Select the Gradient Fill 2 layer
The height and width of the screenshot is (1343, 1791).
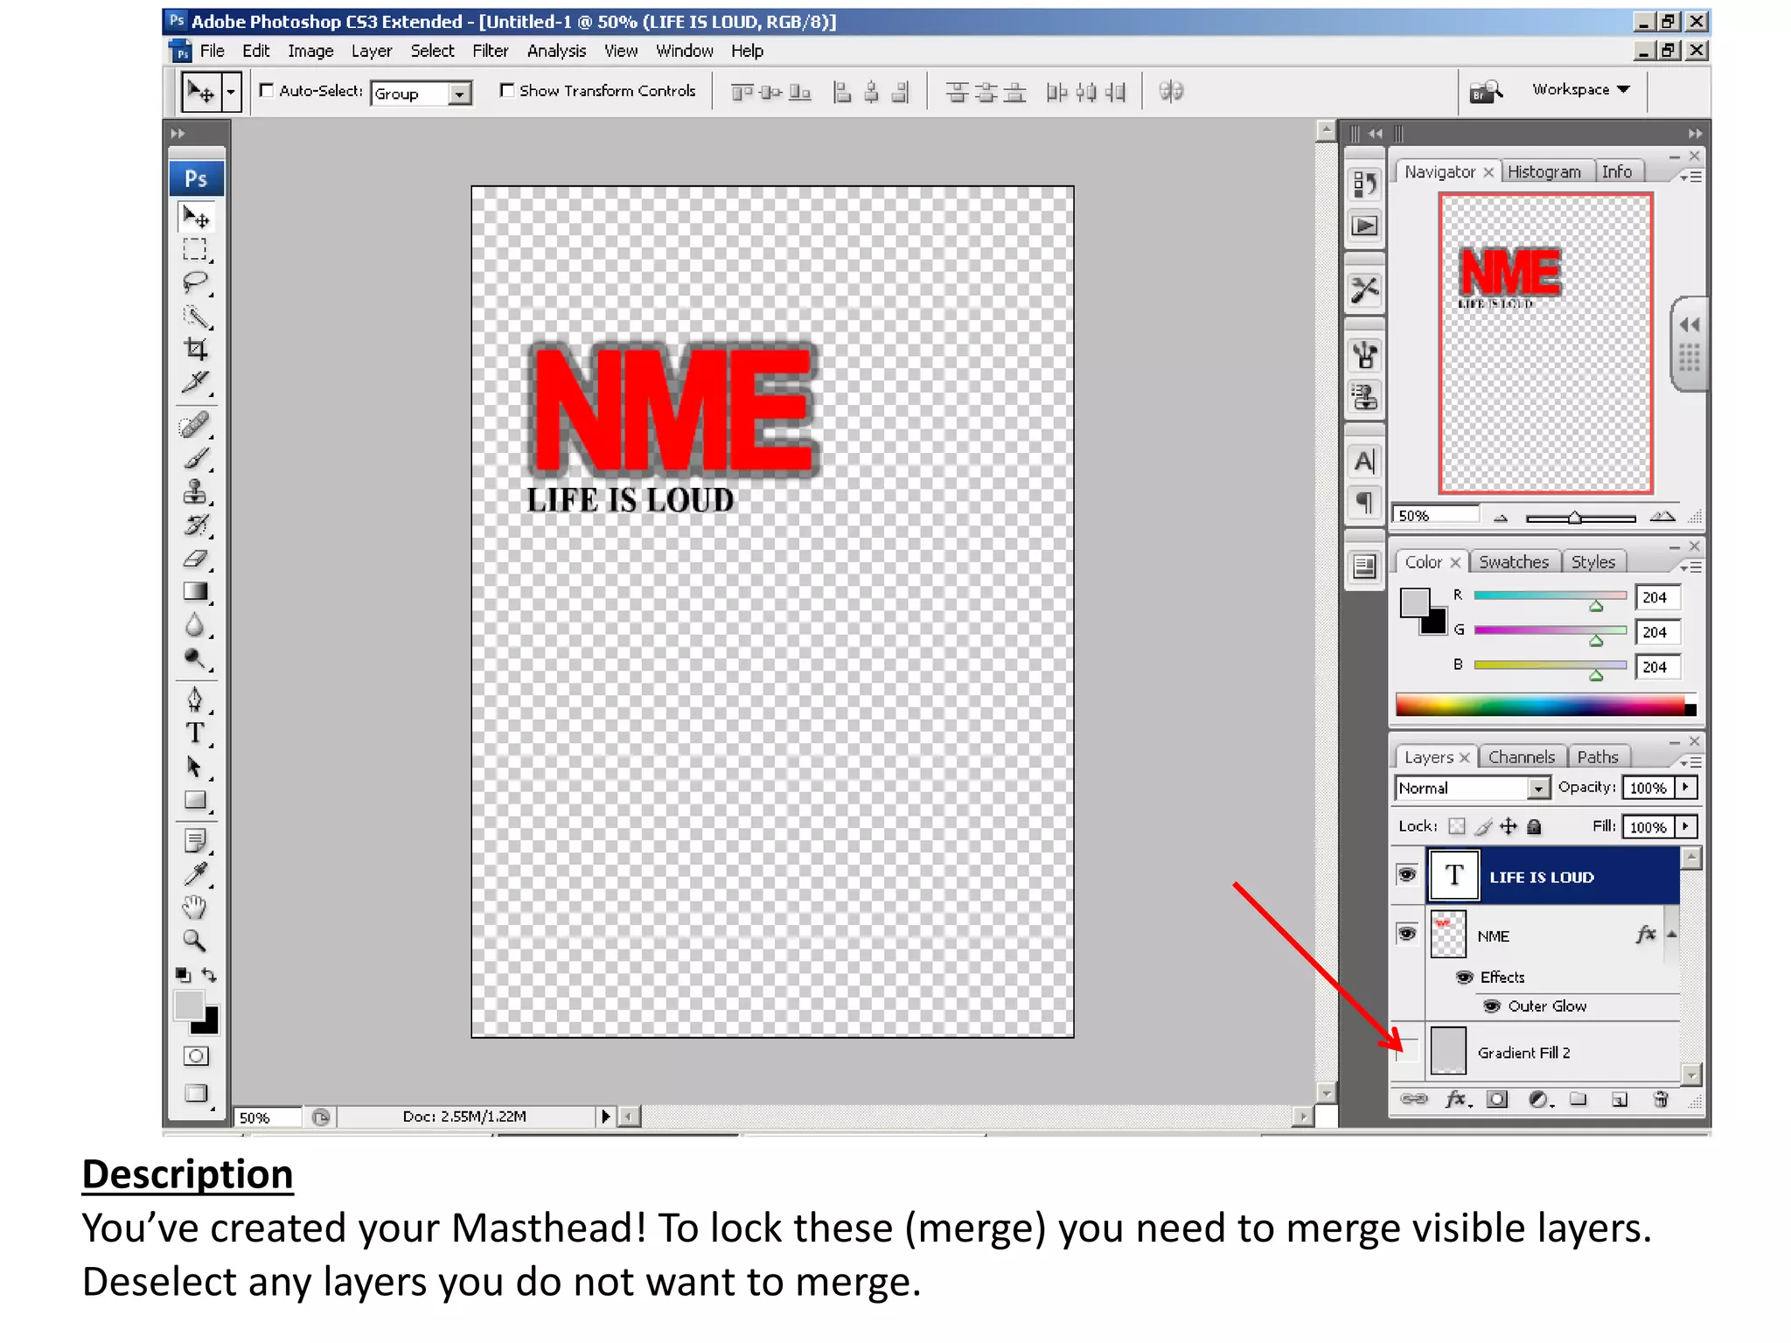coord(1553,1052)
